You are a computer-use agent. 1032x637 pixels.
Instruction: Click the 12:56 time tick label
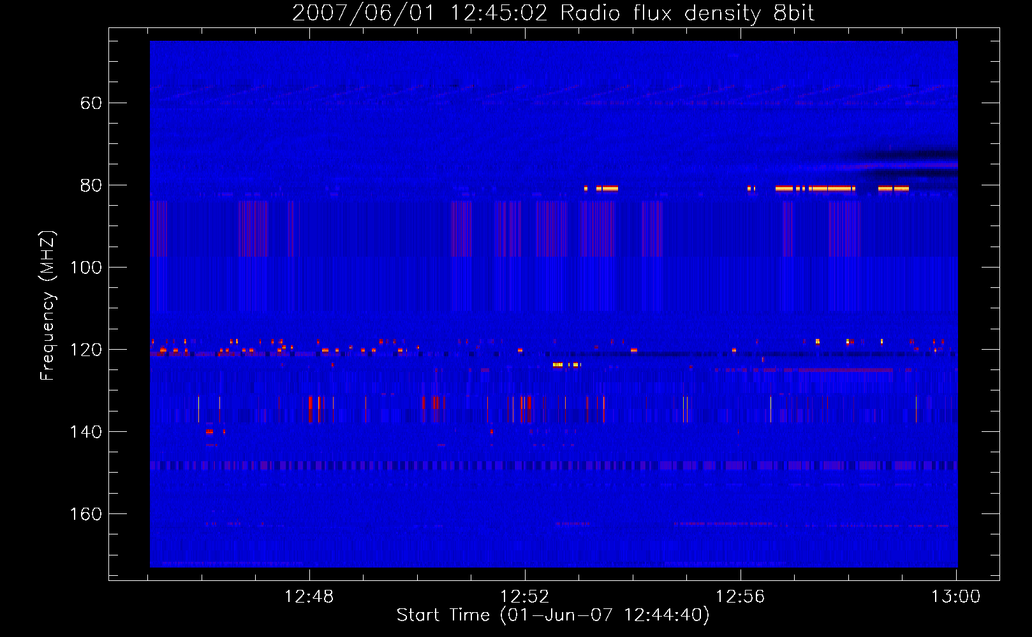[x=741, y=597]
